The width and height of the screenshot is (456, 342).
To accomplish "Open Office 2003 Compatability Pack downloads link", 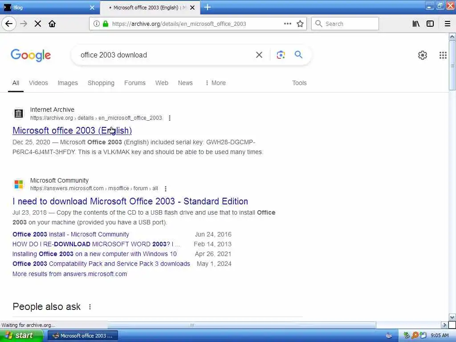I will (101, 264).
